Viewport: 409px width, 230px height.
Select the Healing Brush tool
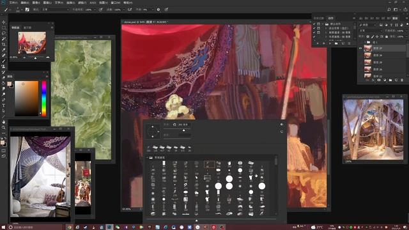click(x=4, y=56)
